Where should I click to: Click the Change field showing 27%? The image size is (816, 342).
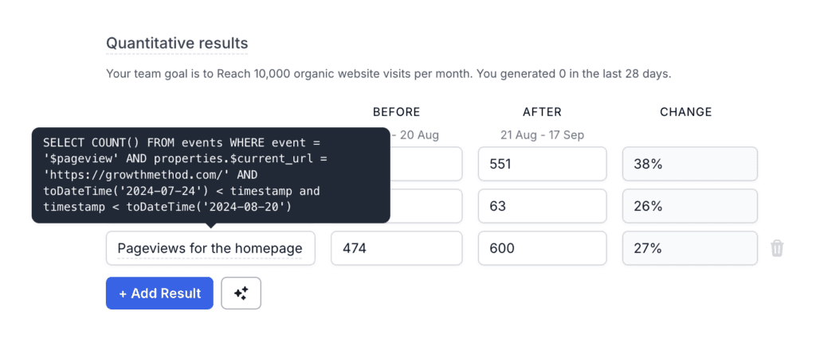(690, 248)
